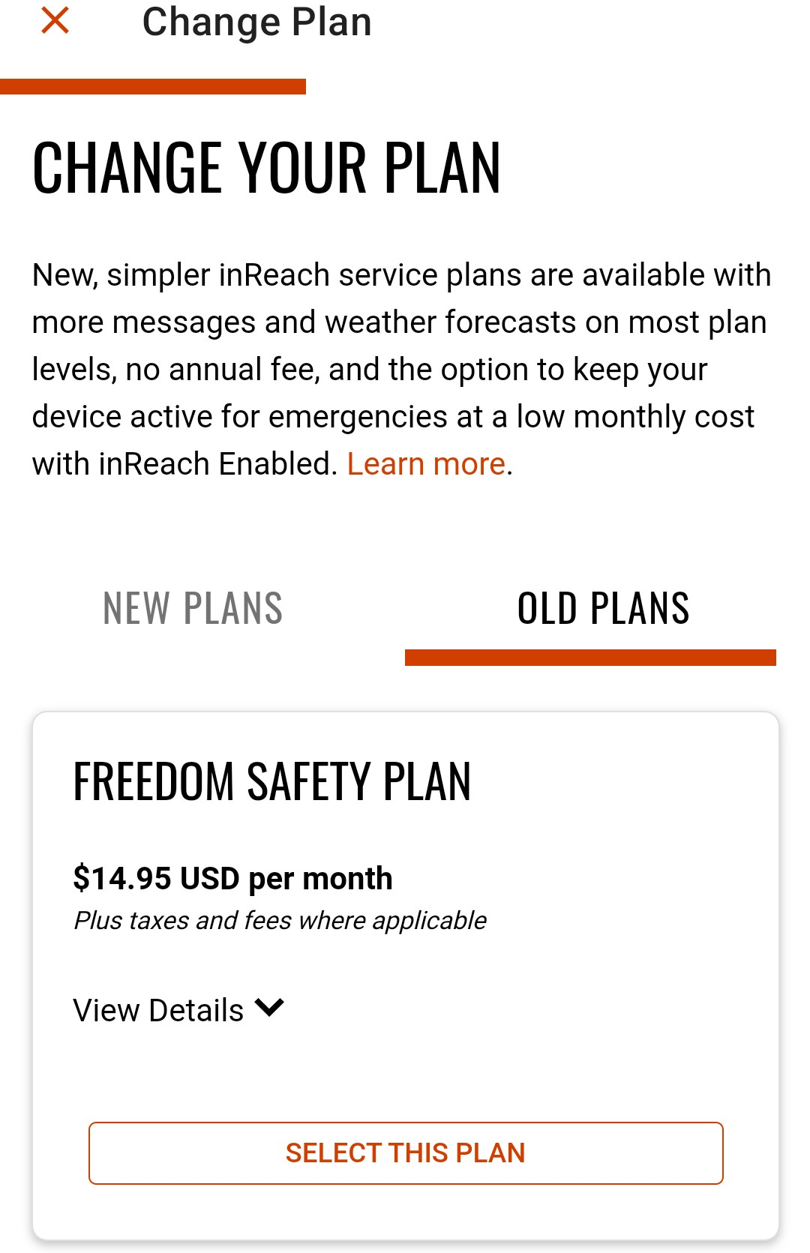
Task: Click the orange progress bar under the header
Action: click(153, 86)
